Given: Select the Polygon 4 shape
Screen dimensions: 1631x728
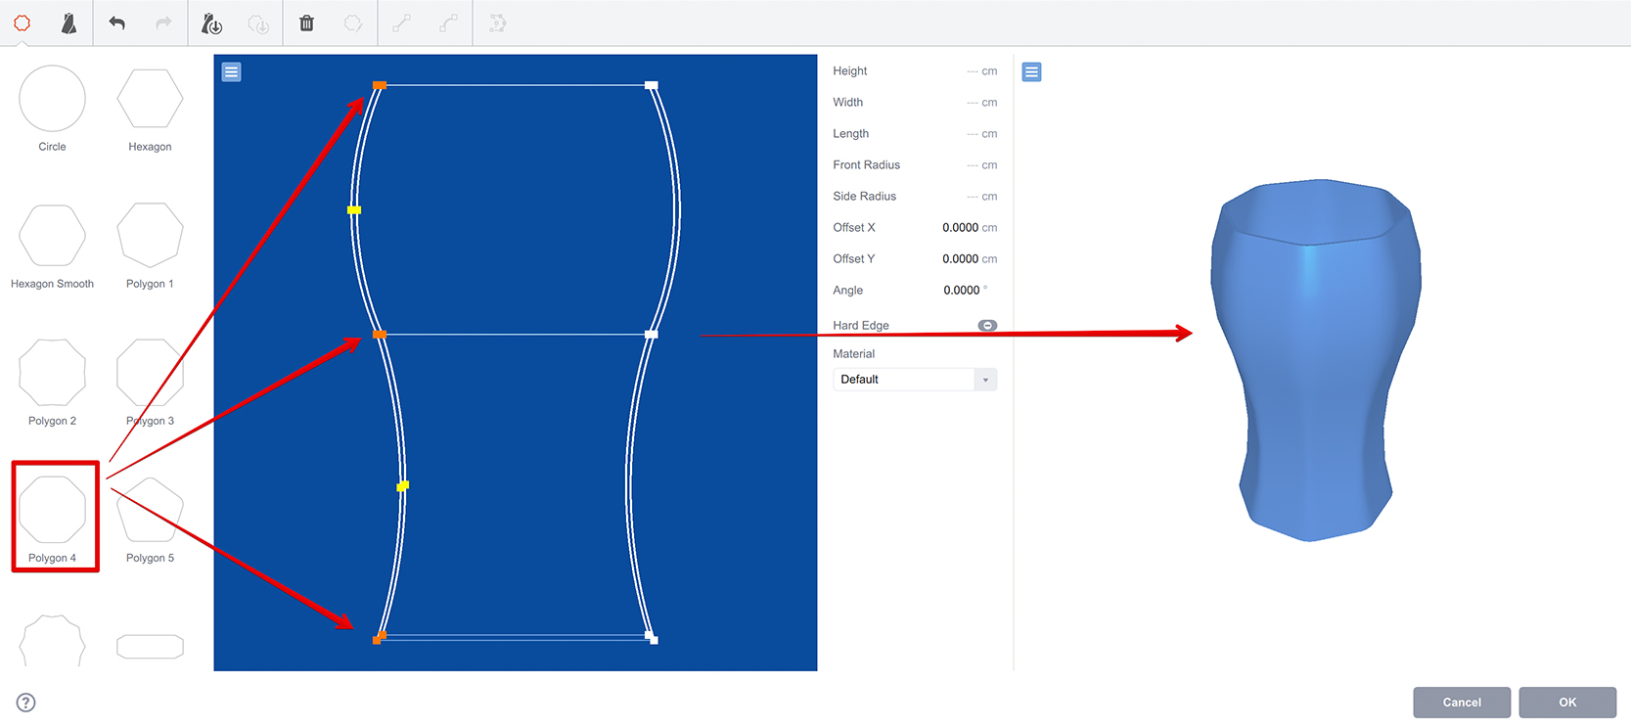Looking at the screenshot, I should (x=53, y=511).
